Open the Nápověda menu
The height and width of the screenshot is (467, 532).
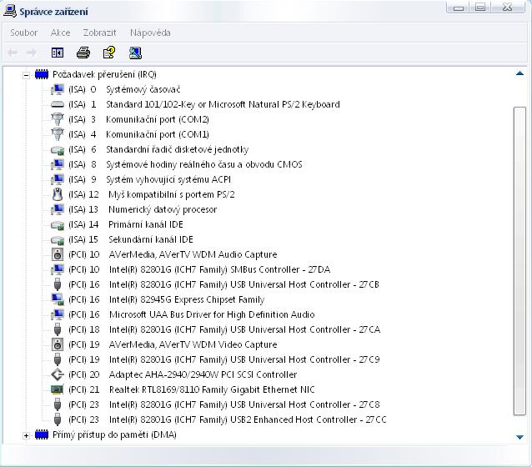[150, 33]
